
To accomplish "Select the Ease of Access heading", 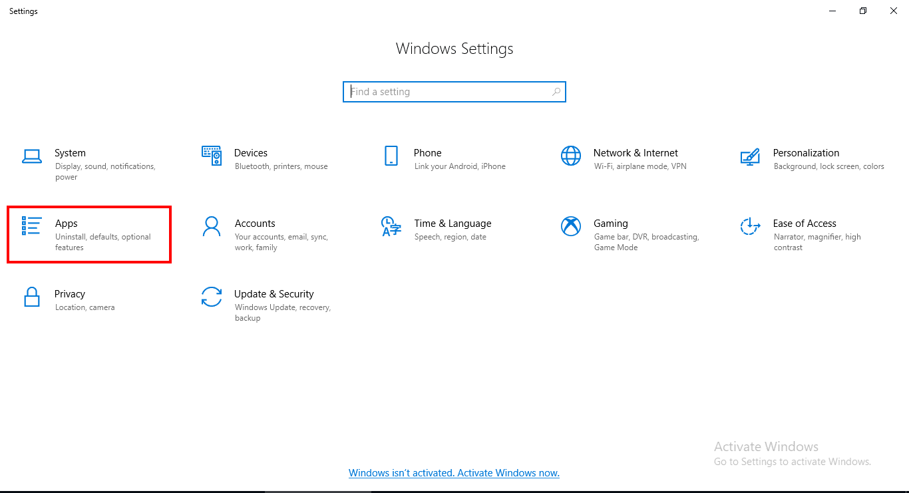I will tap(805, 224).
